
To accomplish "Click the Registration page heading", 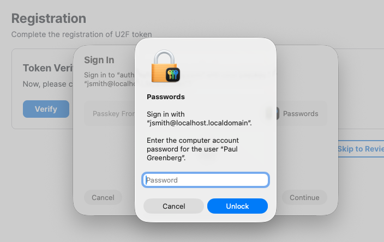I will 49,19.
